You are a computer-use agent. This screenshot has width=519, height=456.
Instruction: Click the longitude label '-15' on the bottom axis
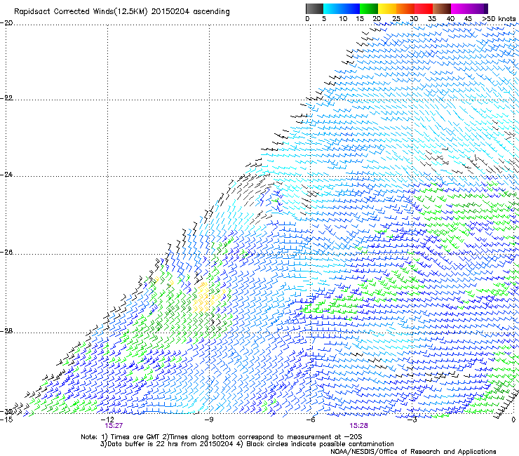6,420
